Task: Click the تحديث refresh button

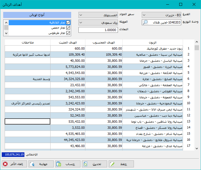Action: [x=94, y=164]
